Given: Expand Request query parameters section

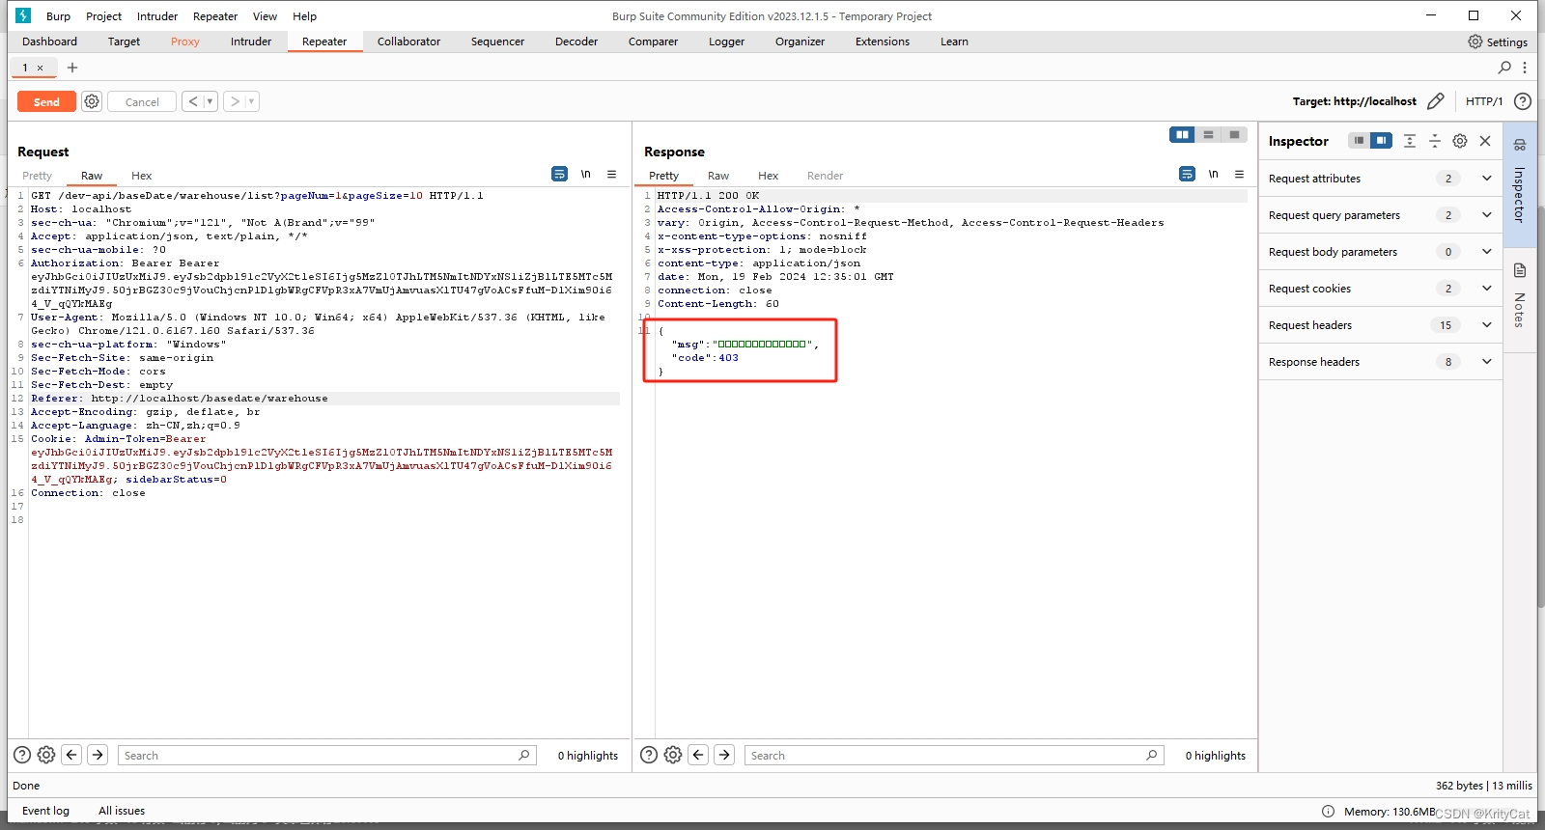Looking at the screenshot, I should [1486, 215].
